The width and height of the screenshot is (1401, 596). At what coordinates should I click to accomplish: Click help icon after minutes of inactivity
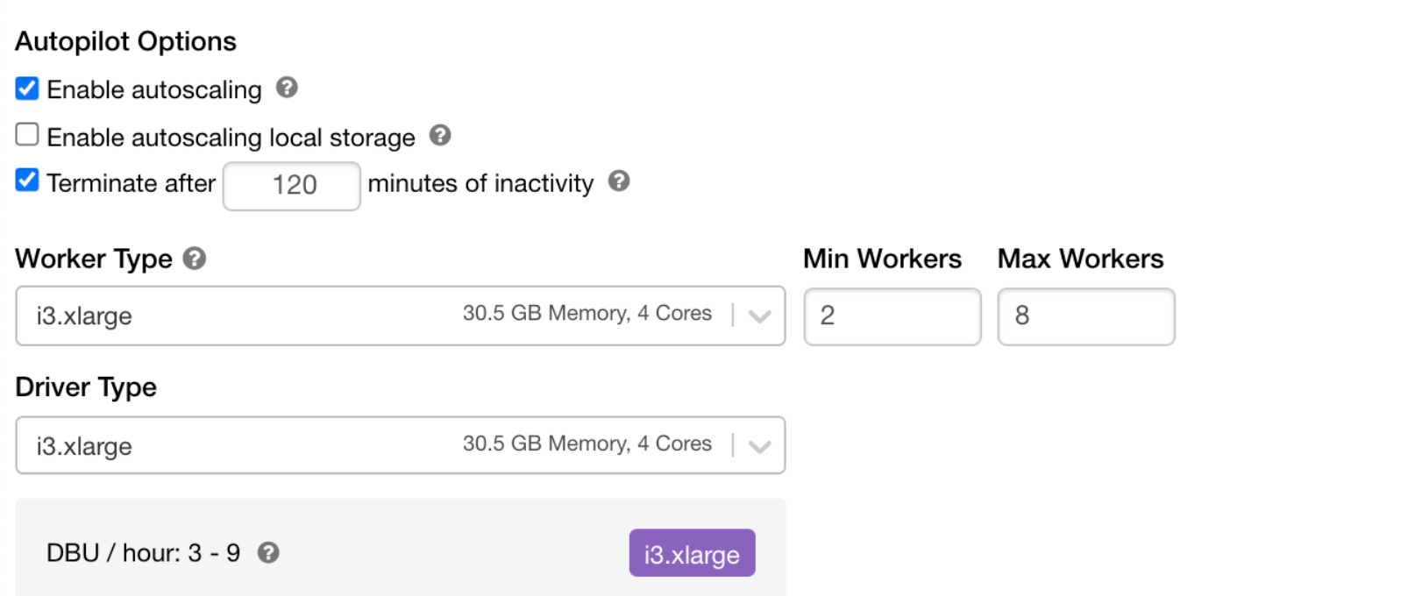pos(619,181)
